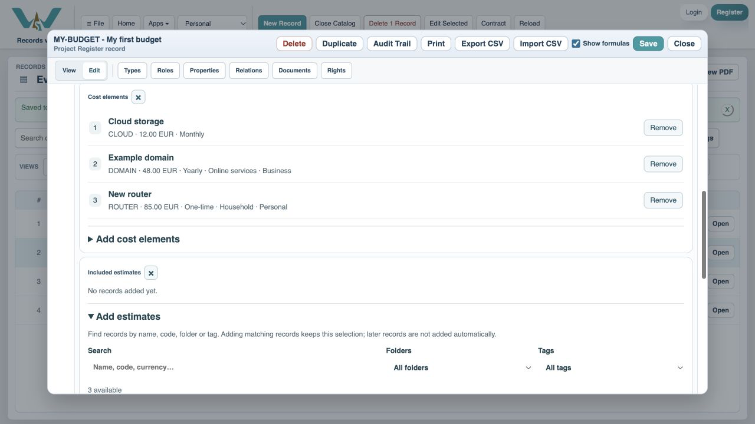This screenshot has height=424, width=755.
Task: Open the Types tab
Action: coord(132,71)
